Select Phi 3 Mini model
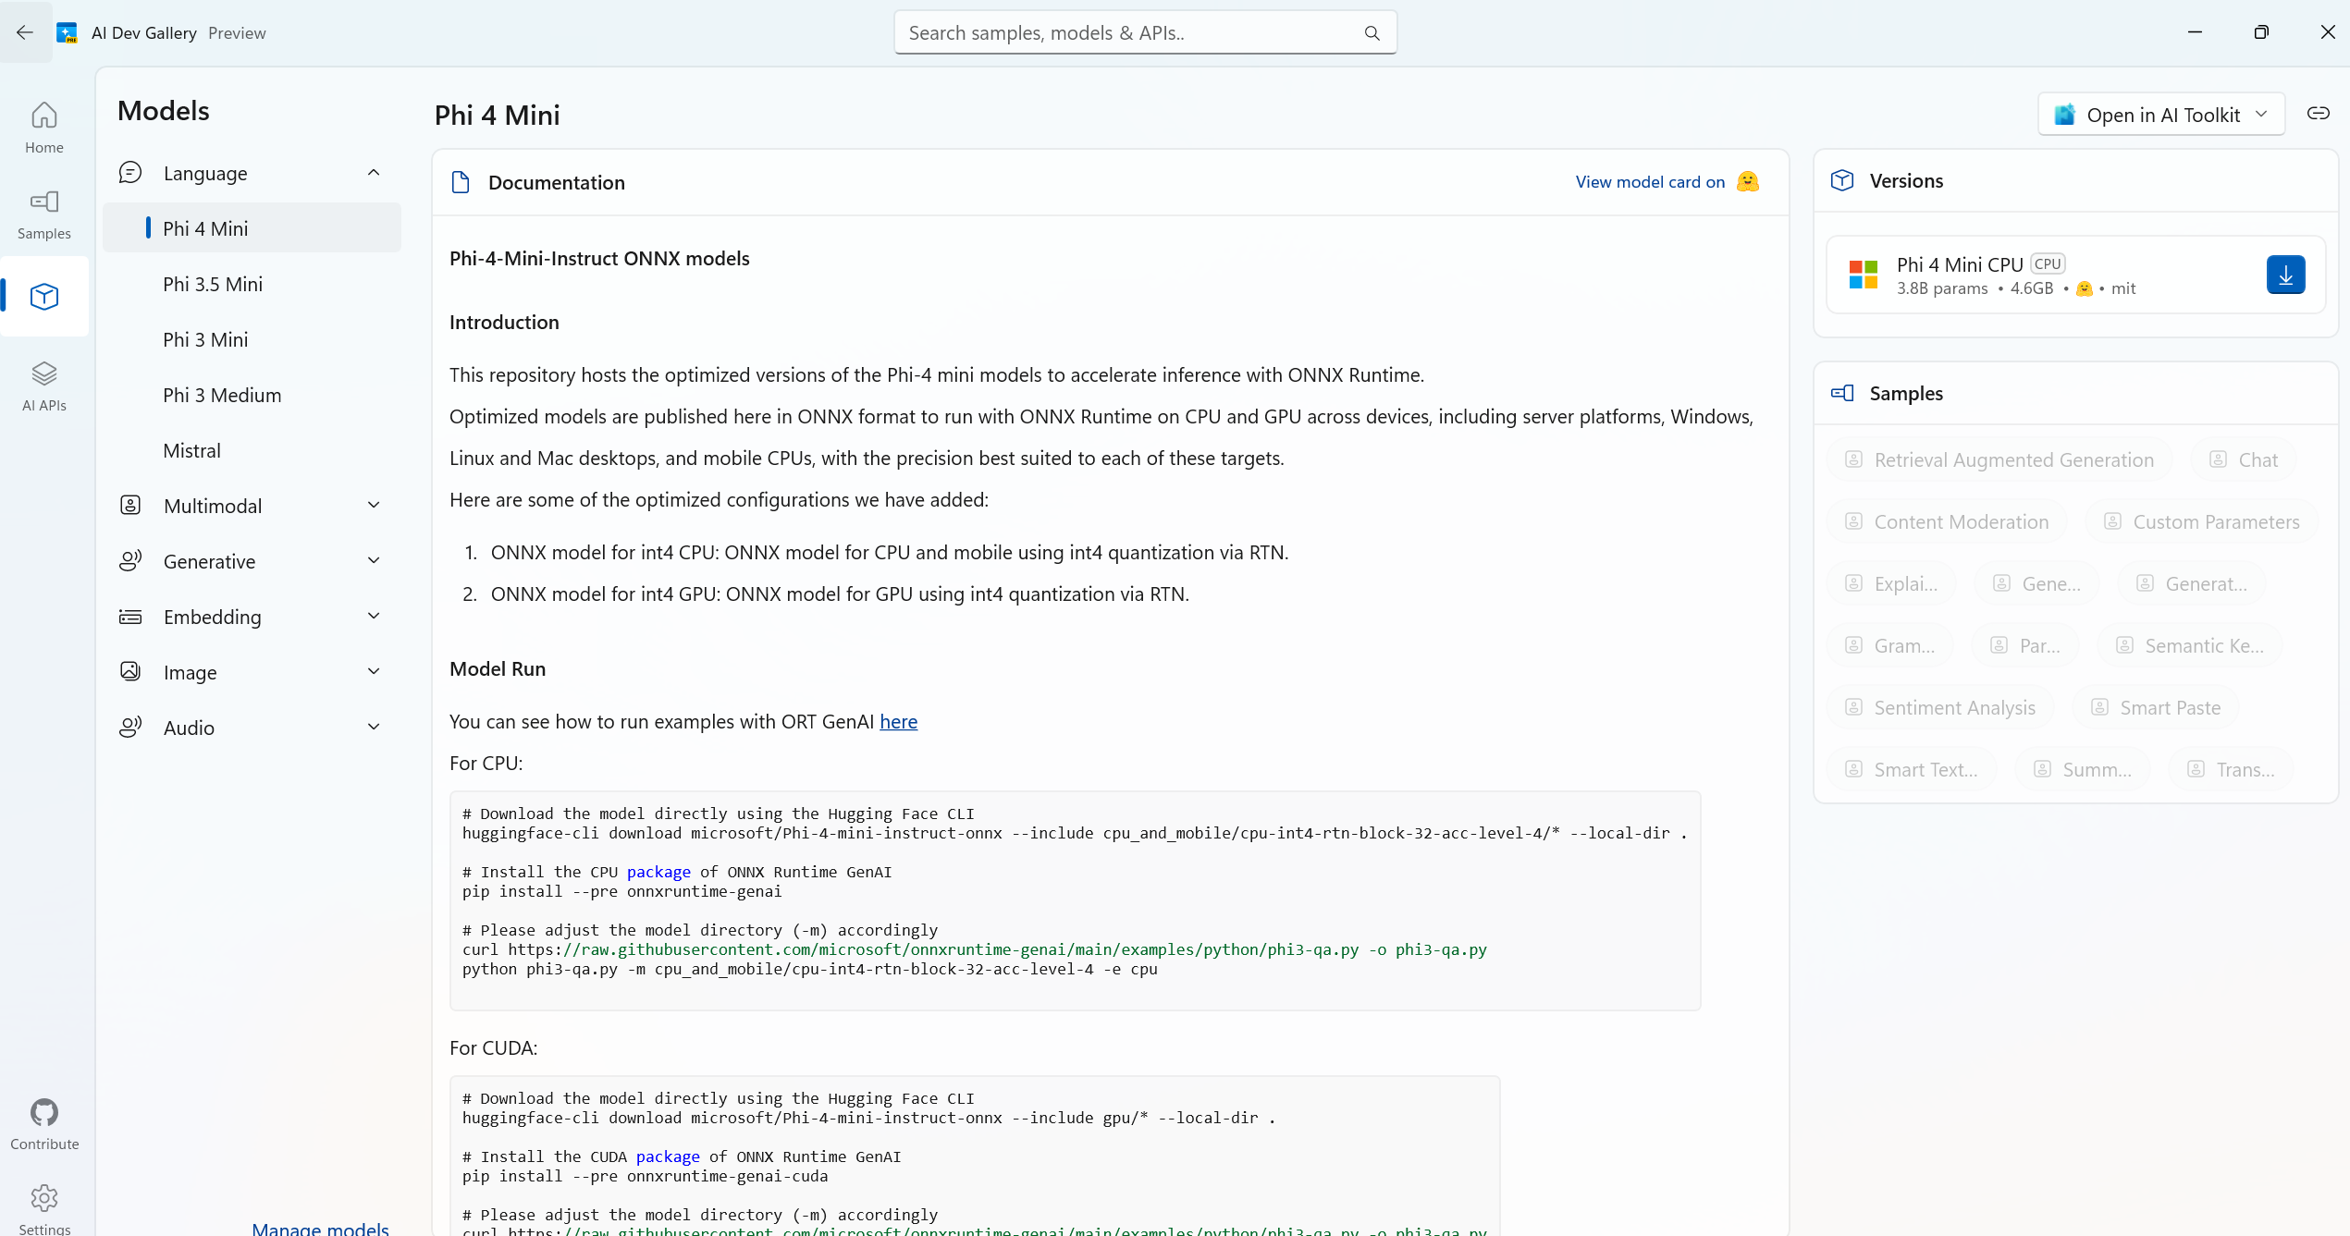Screen dimensions: 2350x1236 tap(252, 339)
